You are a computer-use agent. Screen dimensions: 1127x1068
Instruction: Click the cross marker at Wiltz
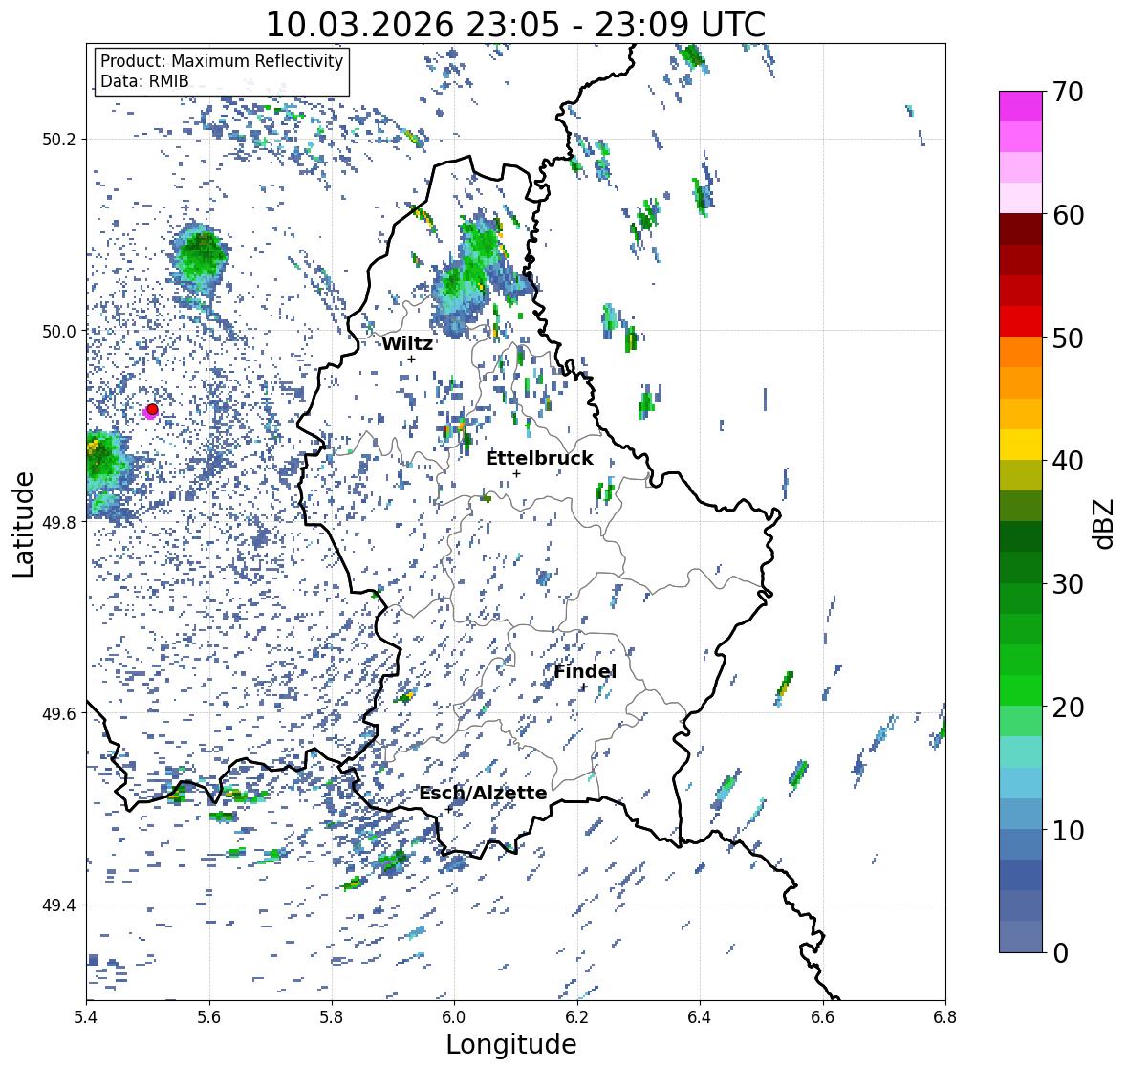(x=411, y=359)
